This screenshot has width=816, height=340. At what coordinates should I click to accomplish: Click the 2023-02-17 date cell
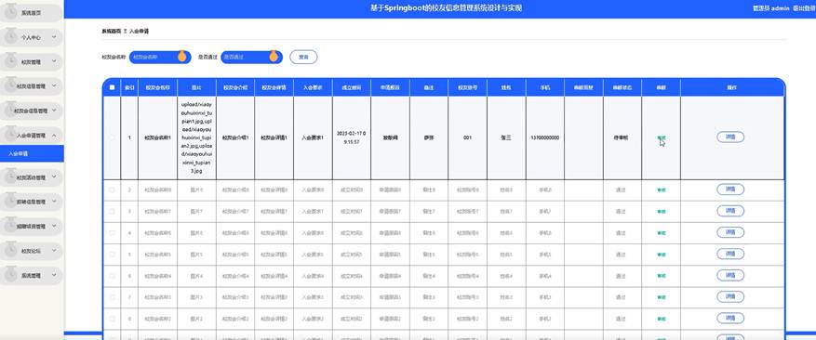point(352,137)
